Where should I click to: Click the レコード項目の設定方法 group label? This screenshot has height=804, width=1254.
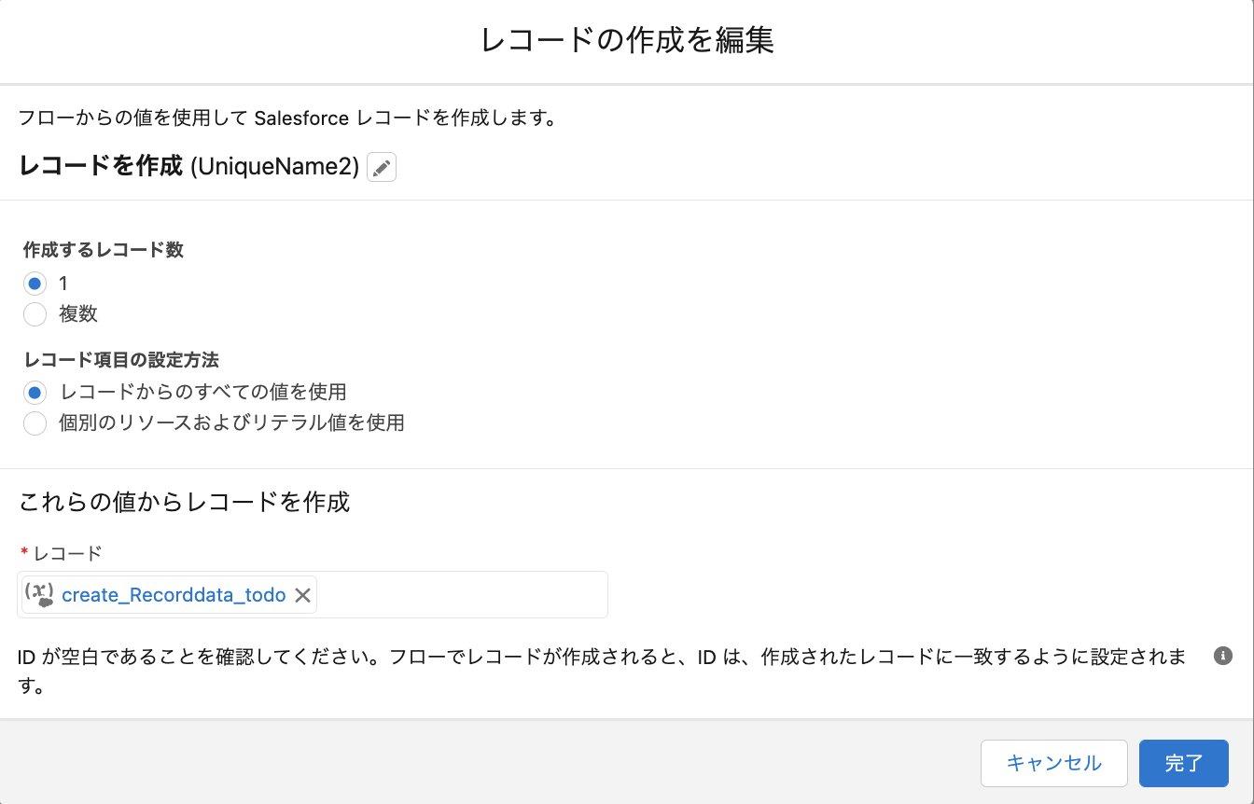pos(121,360)
